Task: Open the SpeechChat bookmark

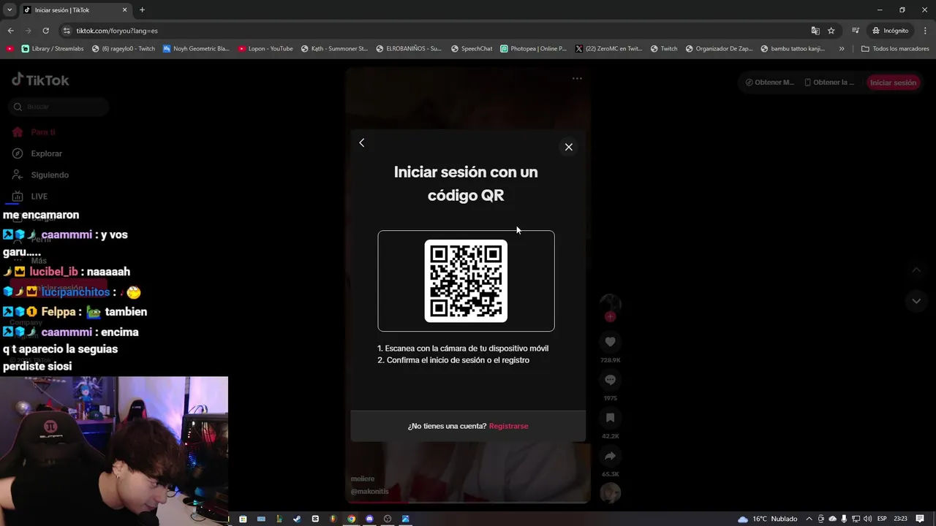Action: pyautogui.click(x=471, y=49)
